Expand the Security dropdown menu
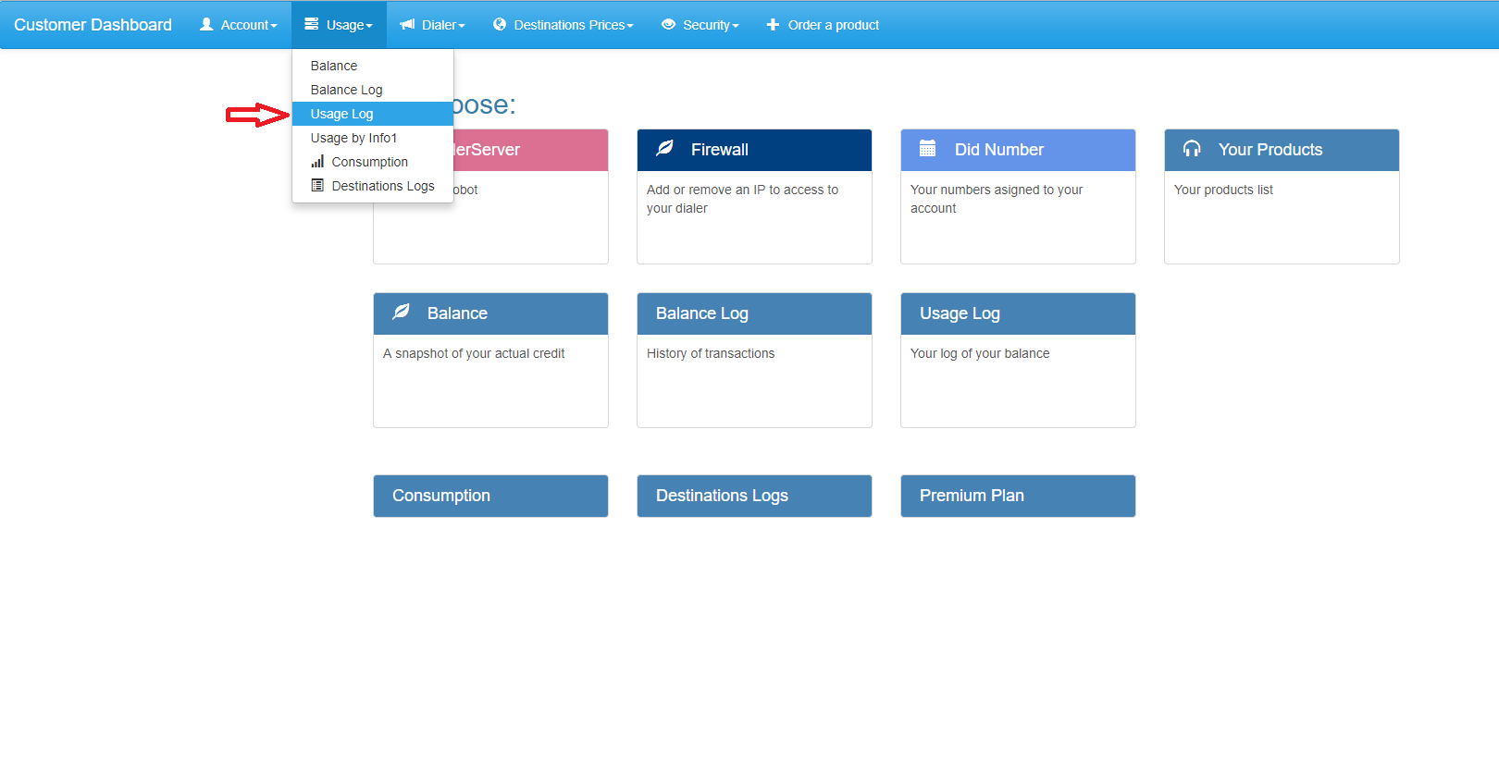The width and height of the screenshot is (1499, 761). (x=700, y=25)
